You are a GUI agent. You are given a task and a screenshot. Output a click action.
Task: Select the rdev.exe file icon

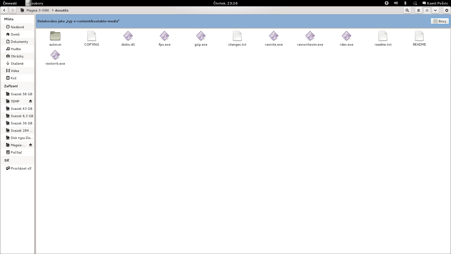tap(346, 36)
